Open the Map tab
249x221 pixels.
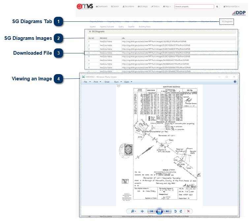(x=127, y=21)
